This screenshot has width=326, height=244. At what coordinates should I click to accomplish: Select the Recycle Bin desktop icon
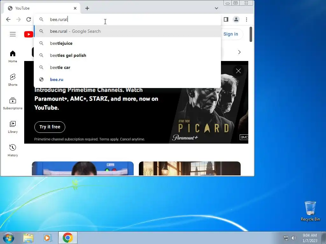(310, 211)
